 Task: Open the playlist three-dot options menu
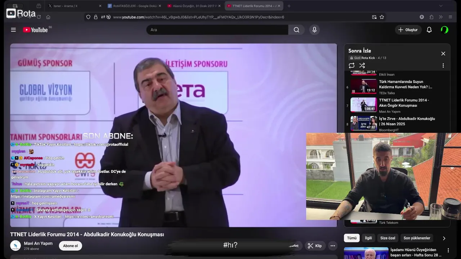pos(443,65)
